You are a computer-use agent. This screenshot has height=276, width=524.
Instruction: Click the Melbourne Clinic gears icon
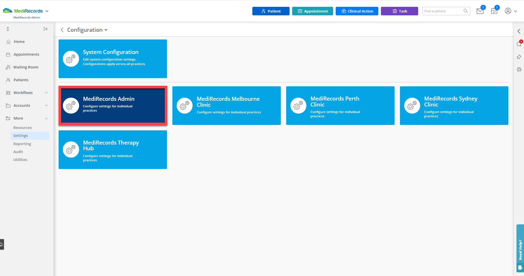(185, 106)
